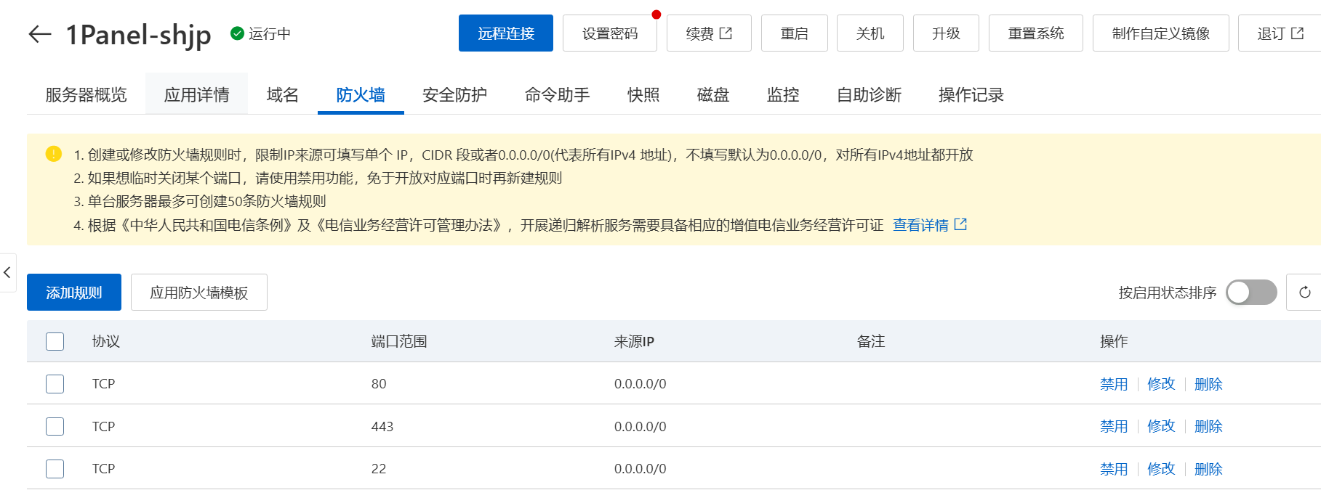1321x490 pixels.
Task: Click 删除 for the port 443 rule
Action: 1208,426
